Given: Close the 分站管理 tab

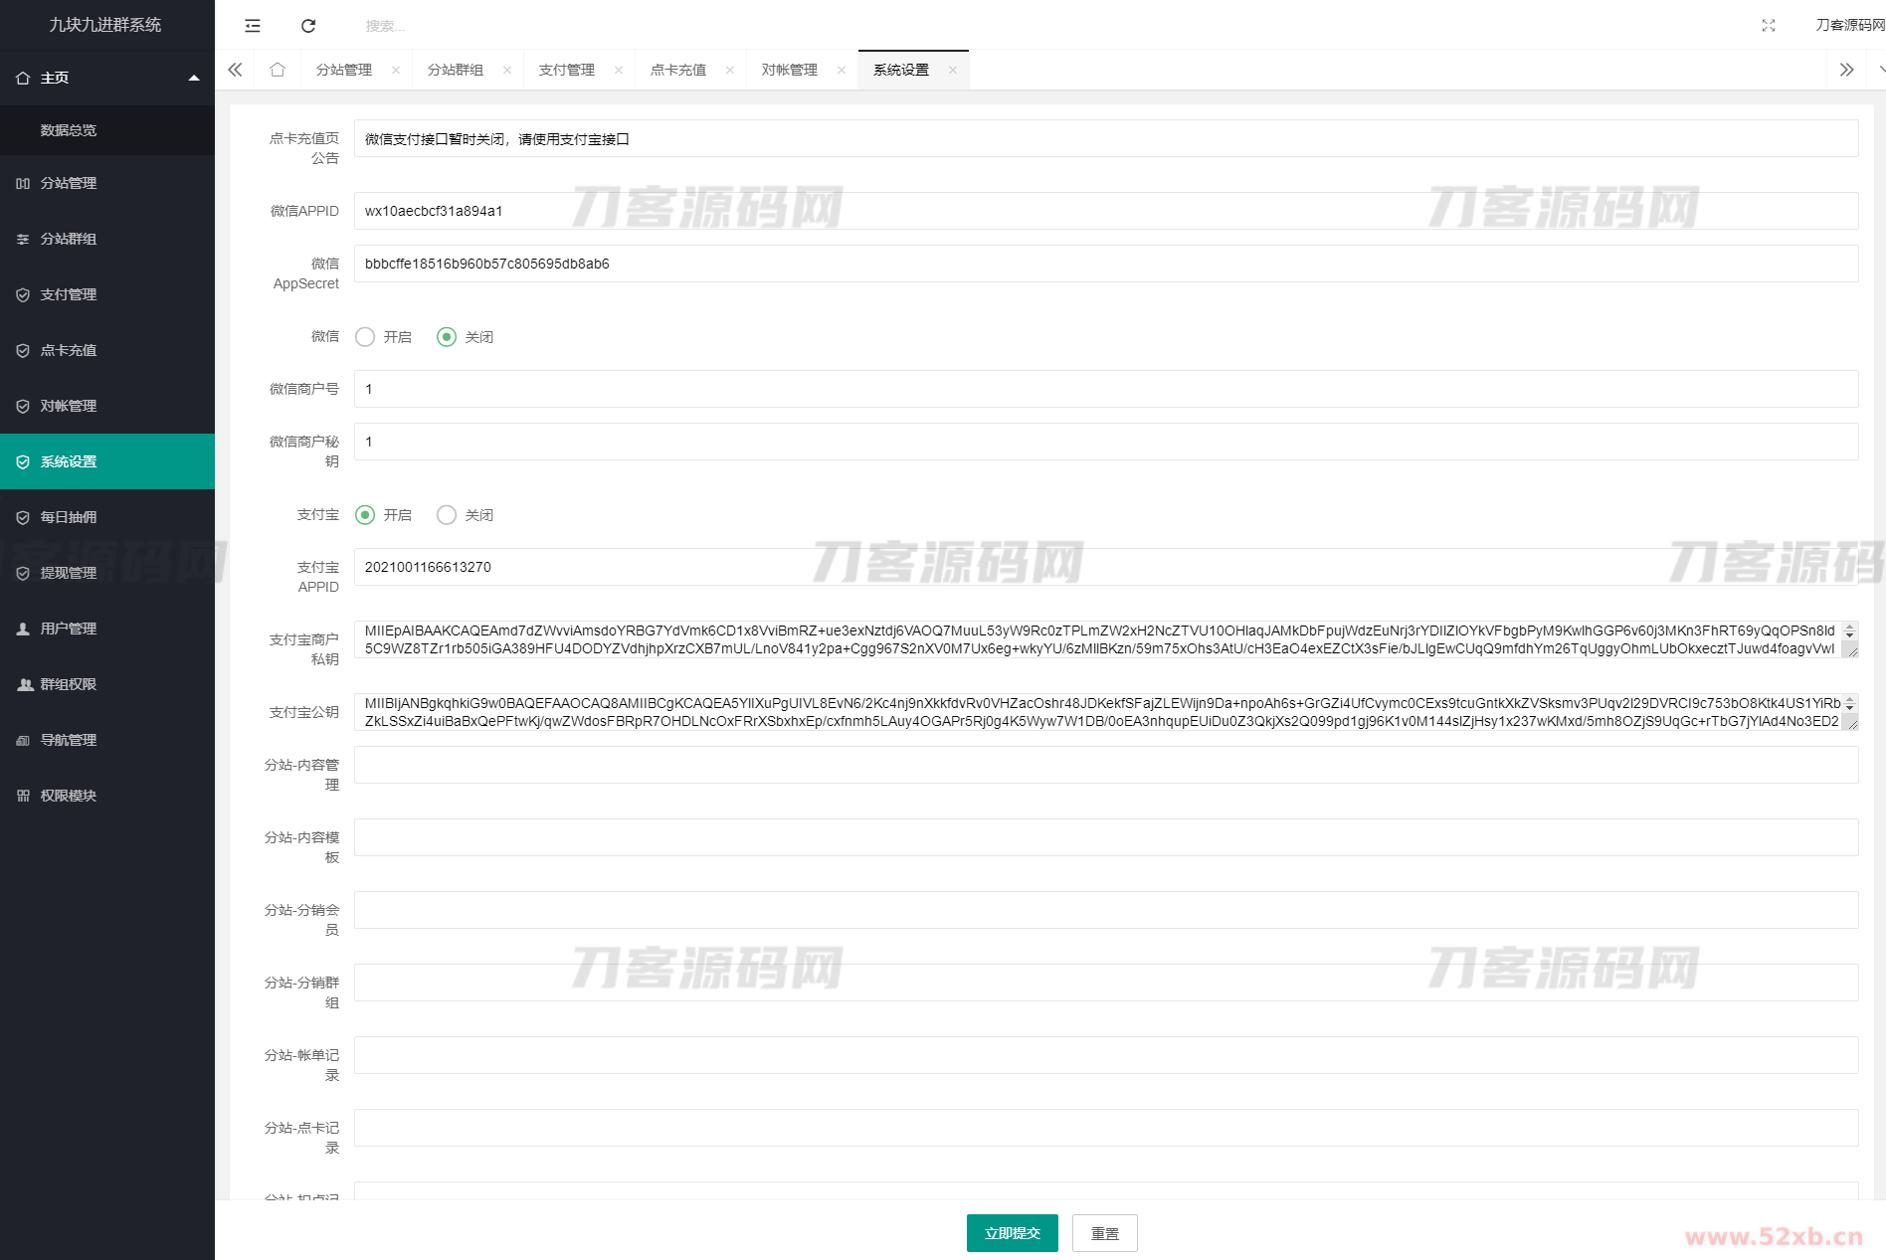Looking at the screenshot, I should pos(396,70).
